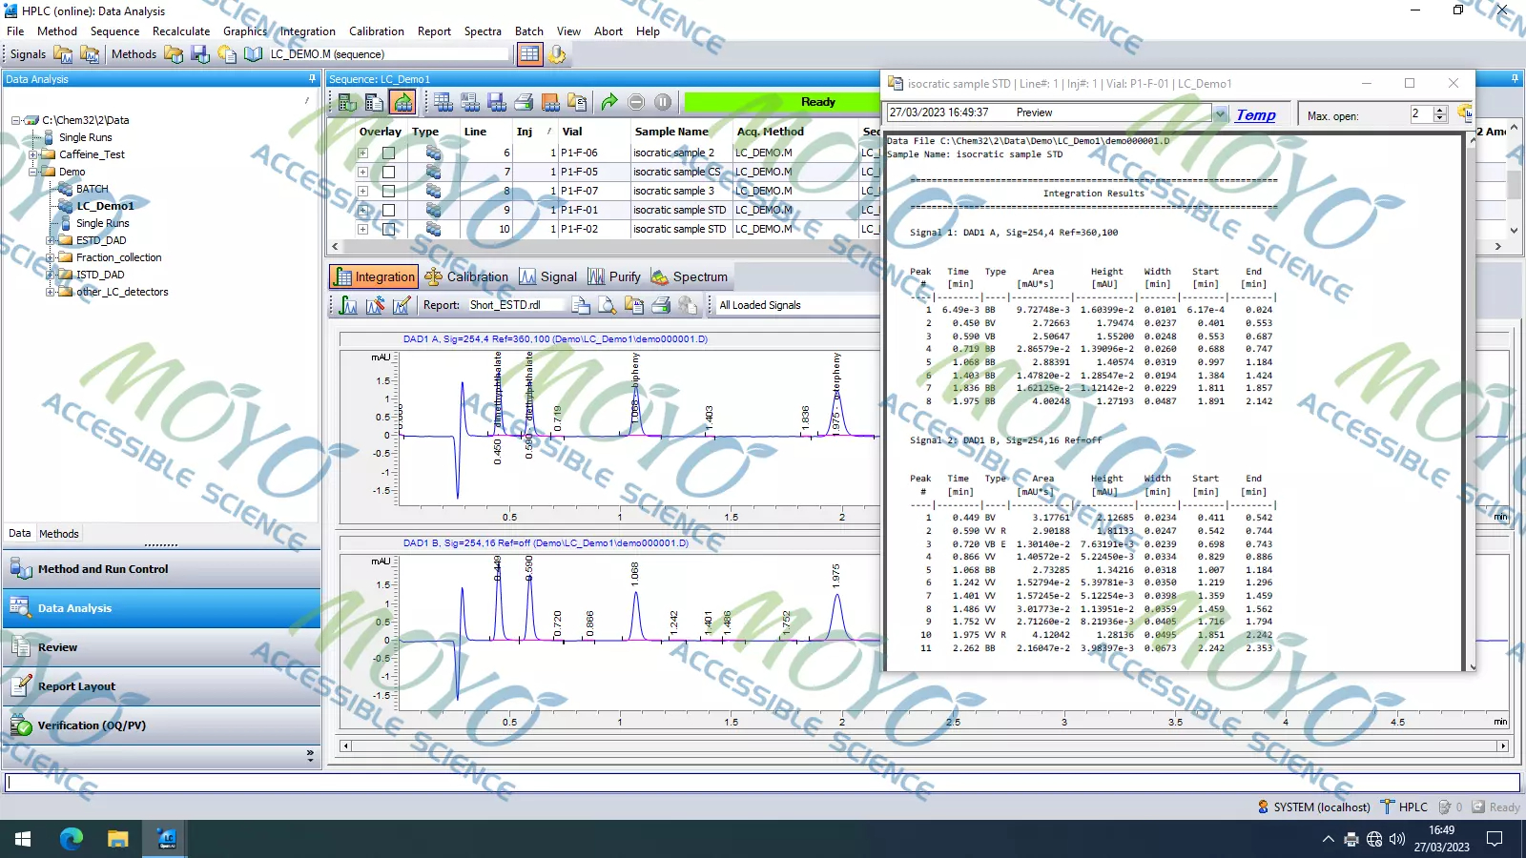Increase the Max. open spinner value
The height and width of the screenshot is (858, 1526).
pos(1440,110)
